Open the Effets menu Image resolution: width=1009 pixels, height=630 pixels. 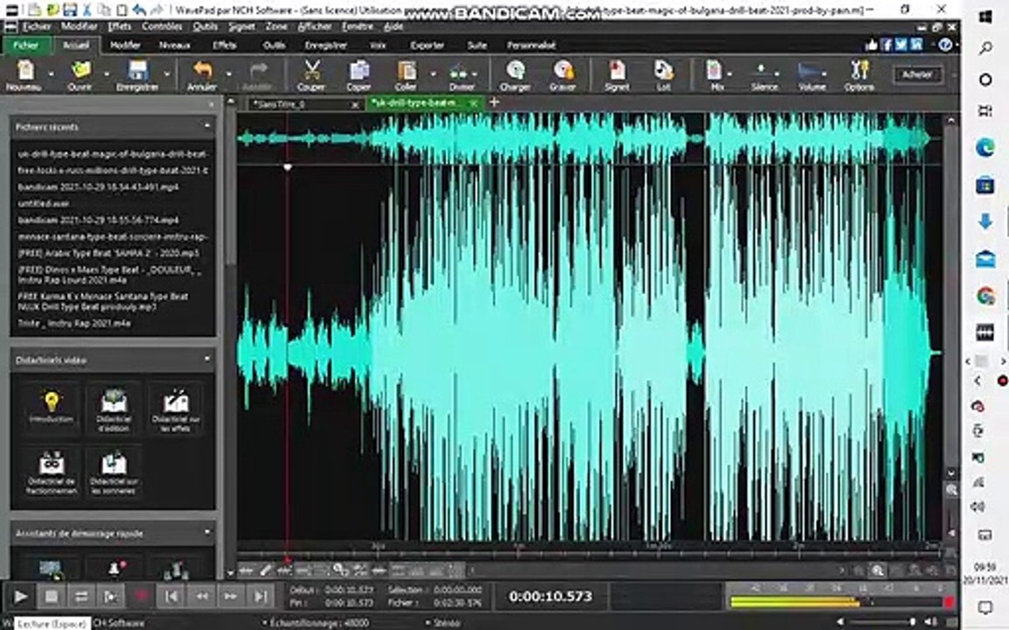pos(120,26)
